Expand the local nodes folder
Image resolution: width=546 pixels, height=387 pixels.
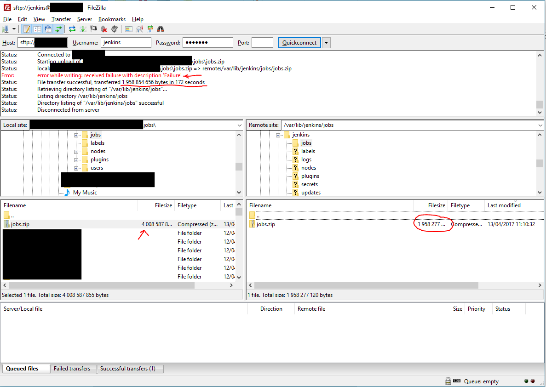point(76,152)
